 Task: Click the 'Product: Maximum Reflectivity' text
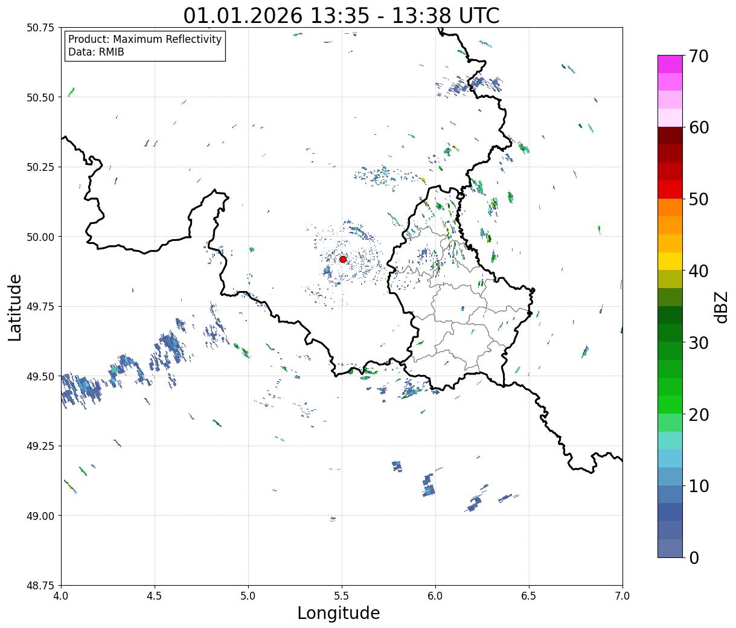(145, 39)
